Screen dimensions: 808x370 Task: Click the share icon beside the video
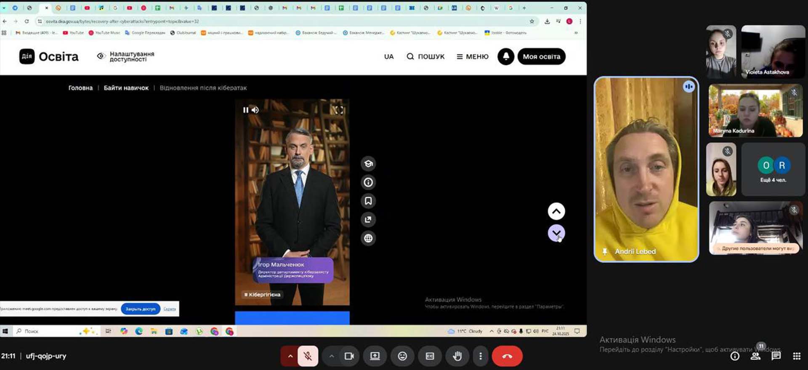click(368, 219)
